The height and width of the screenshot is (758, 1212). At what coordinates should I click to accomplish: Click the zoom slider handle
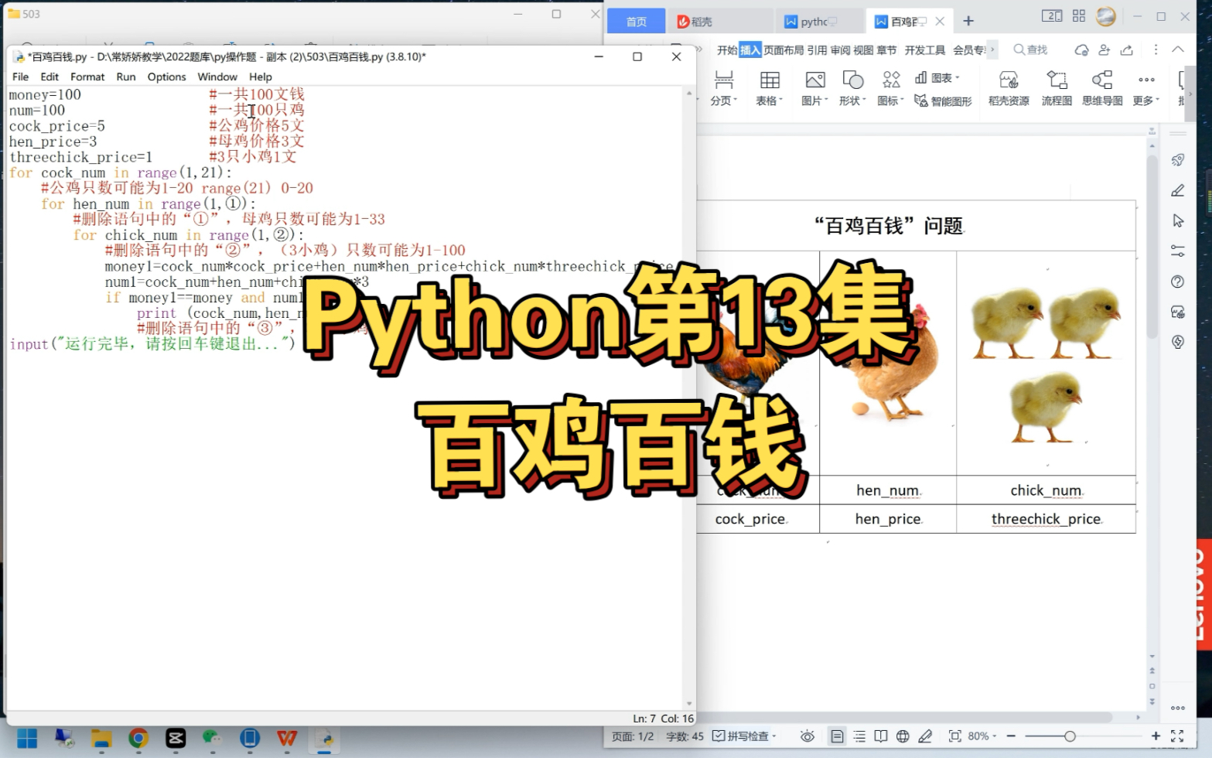click(x=1070, y=736)
